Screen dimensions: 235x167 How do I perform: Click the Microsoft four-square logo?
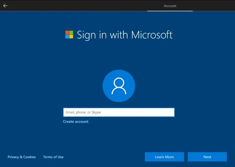69,35
